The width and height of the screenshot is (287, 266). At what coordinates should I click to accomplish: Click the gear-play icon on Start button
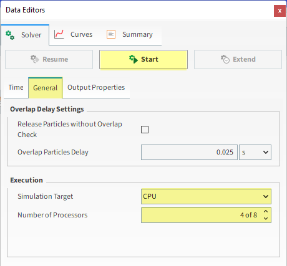(134, 59)
